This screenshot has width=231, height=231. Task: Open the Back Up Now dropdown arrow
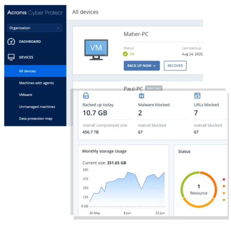click(154, 66)
